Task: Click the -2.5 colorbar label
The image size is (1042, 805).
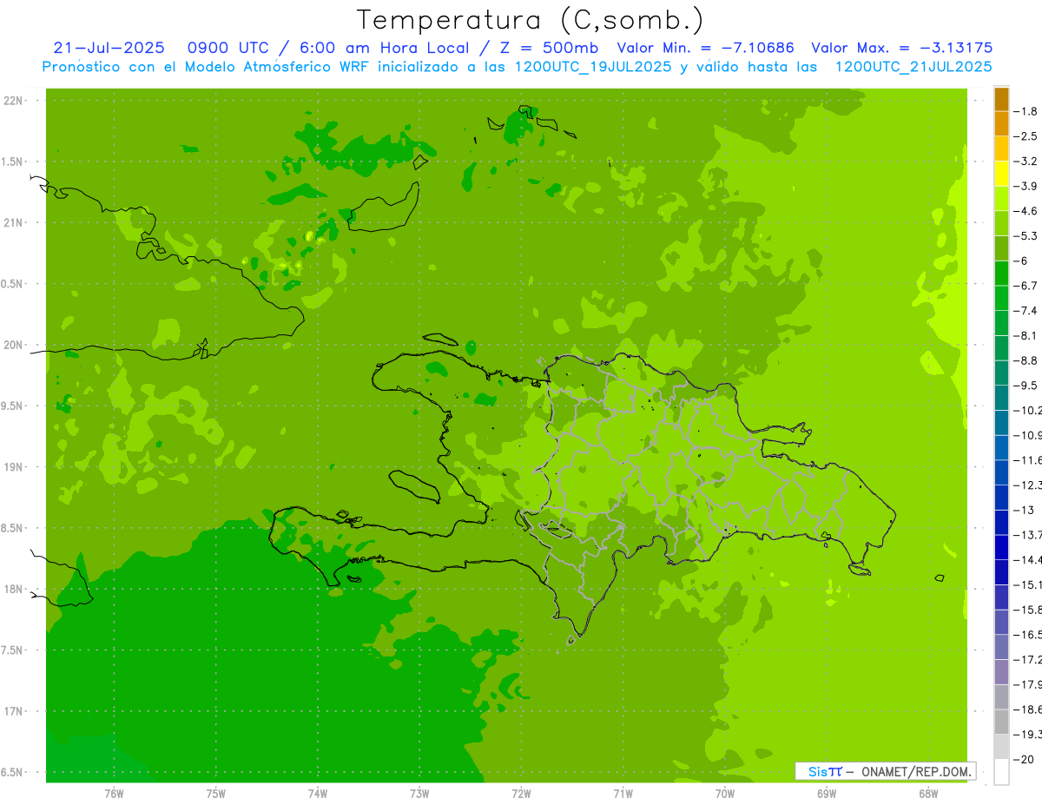Action: point(1026,136)
